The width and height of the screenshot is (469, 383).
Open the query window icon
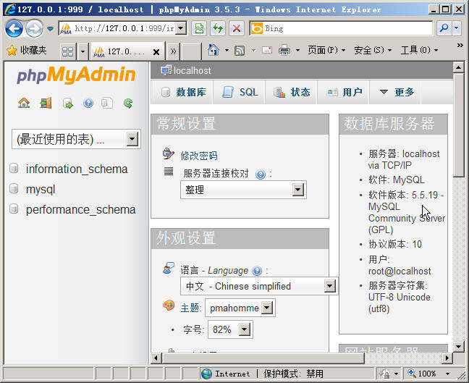click(x=67, y=104)
